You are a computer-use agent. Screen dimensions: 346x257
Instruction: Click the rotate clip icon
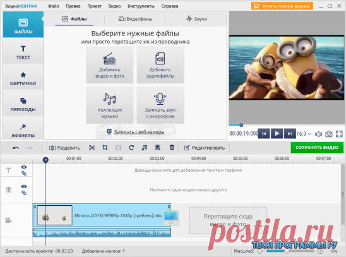tap(131, 148)
